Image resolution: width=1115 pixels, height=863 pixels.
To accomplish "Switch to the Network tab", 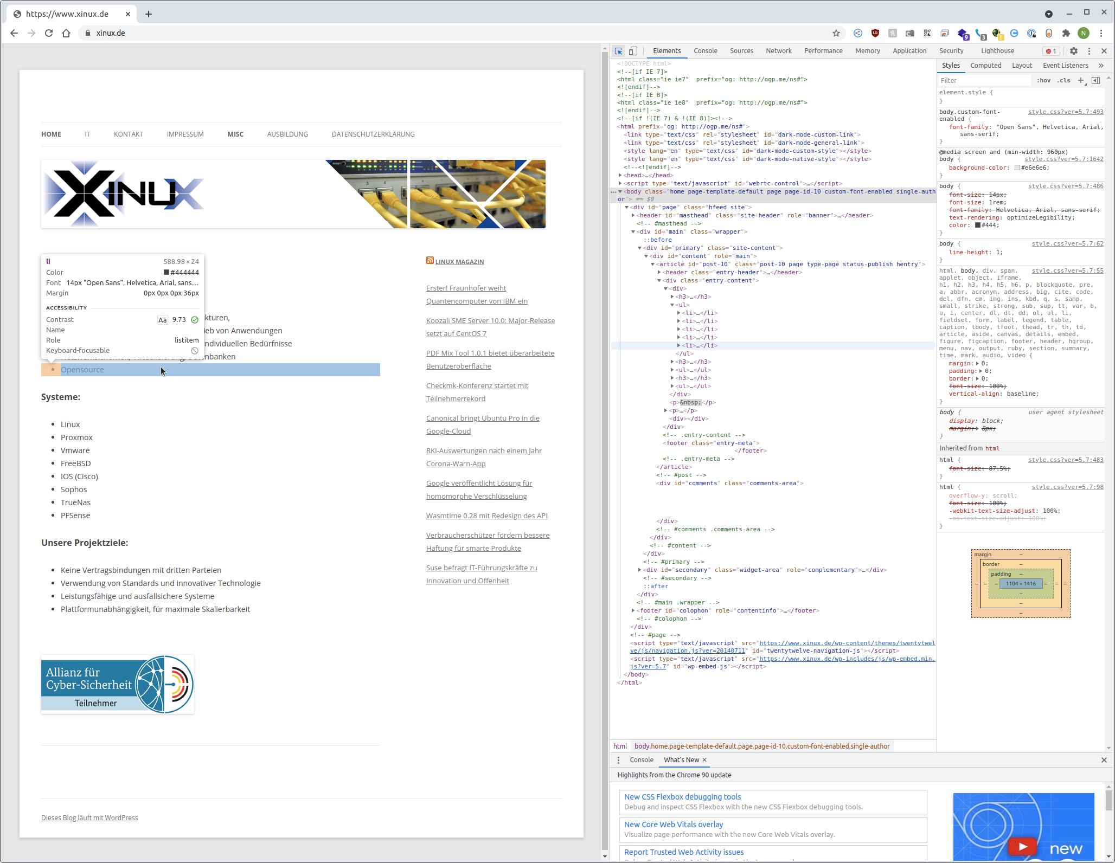I will coord(778,51).
